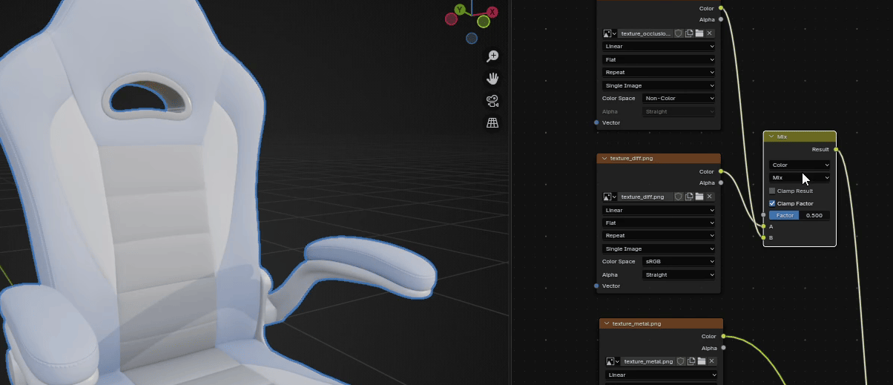This screenshot has width=893, height=385.
Task: Open the Non-Color color space dropdown
Action: 678,98
